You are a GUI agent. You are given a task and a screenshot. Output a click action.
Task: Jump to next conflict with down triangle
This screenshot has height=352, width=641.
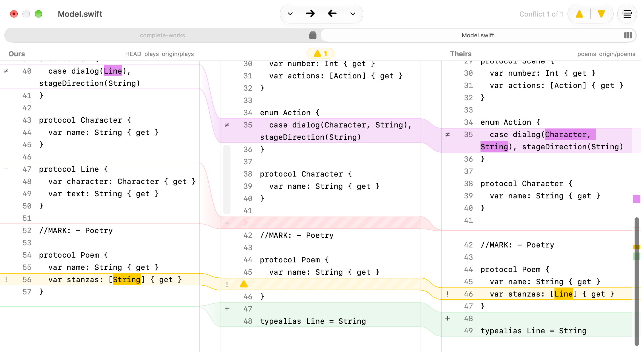click(x=601, y=14)
